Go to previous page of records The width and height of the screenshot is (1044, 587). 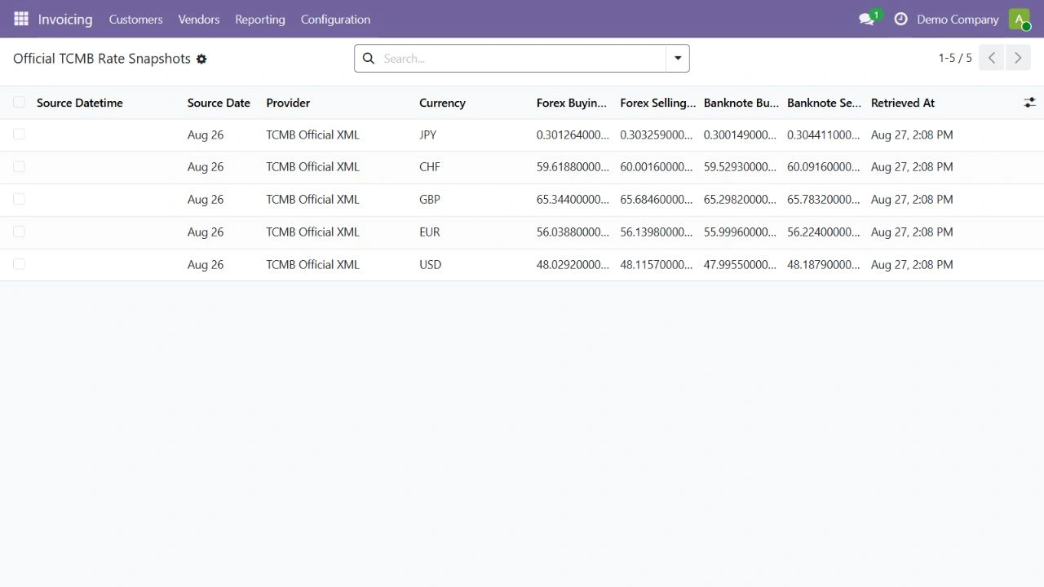[992, 58]
